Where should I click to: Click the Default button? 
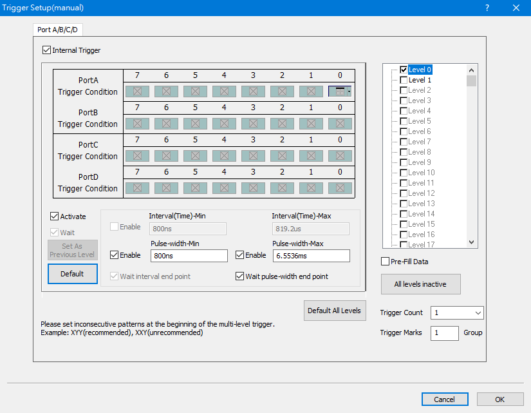click(73, 274)
